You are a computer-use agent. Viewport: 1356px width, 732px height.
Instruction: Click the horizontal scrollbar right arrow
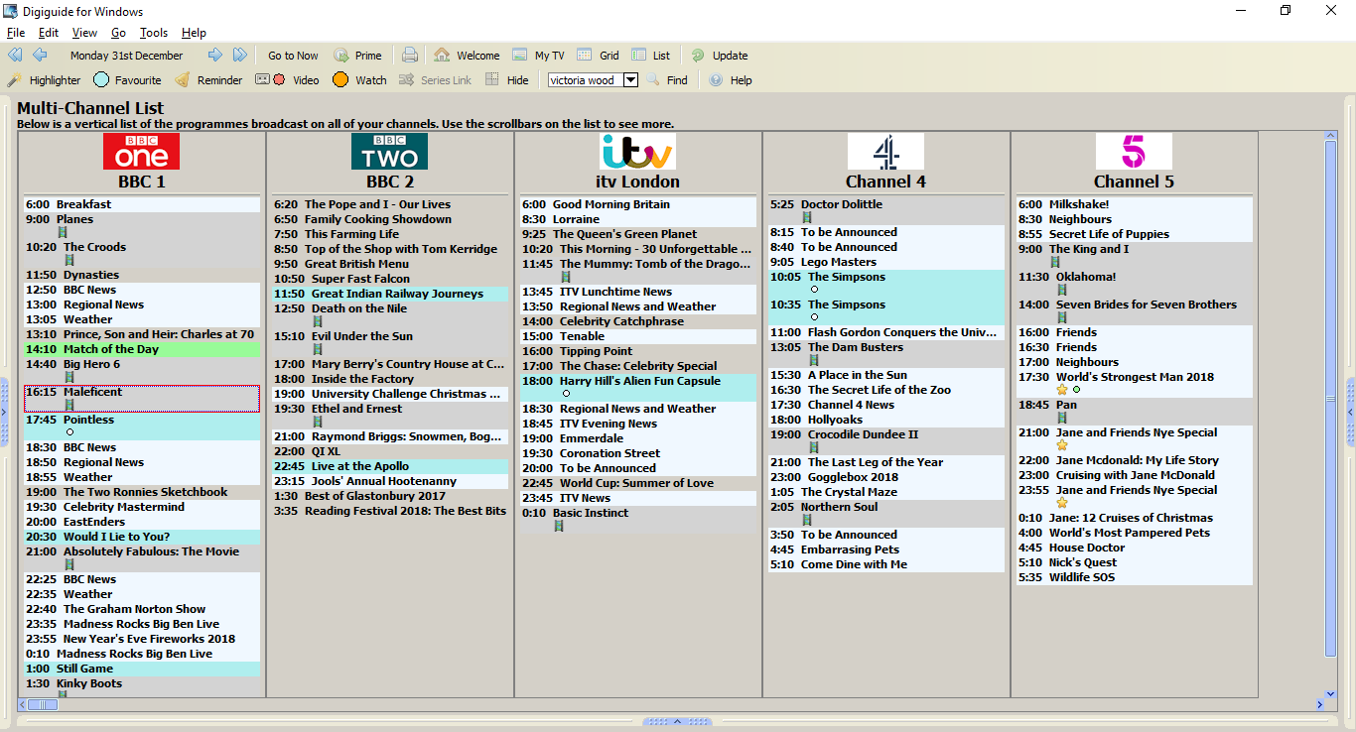point(1319,704)
